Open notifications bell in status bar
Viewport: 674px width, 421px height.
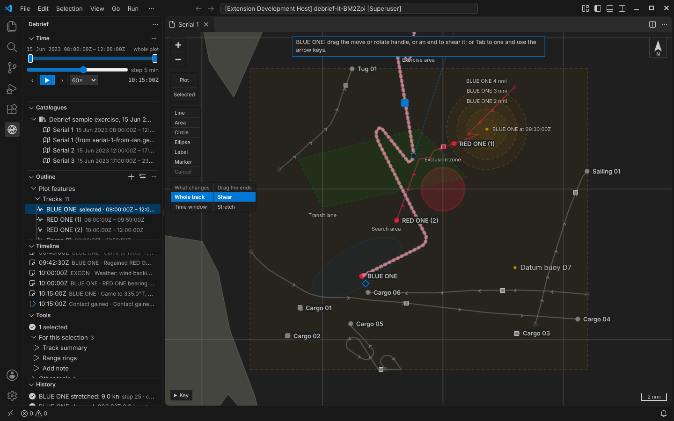[x=663, y=414]
